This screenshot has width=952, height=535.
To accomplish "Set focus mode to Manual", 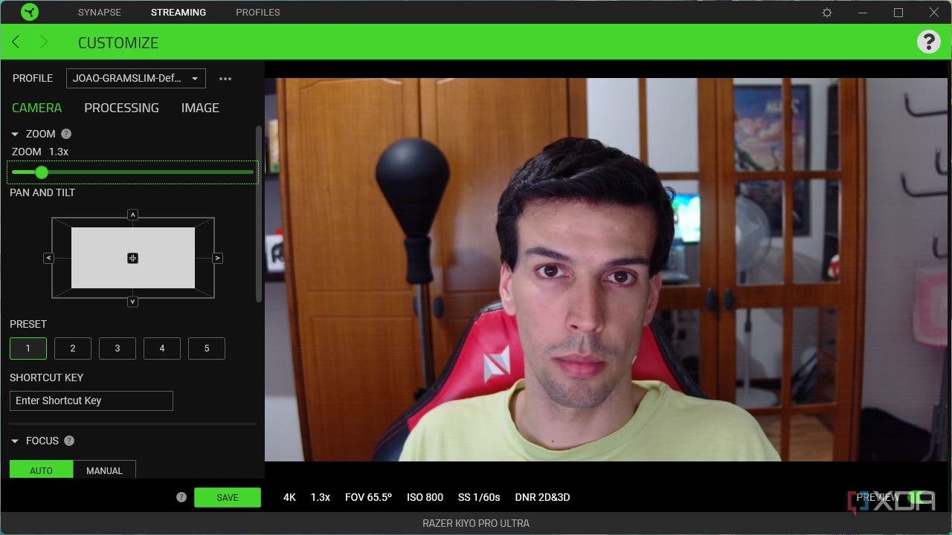I will [104, 470].
